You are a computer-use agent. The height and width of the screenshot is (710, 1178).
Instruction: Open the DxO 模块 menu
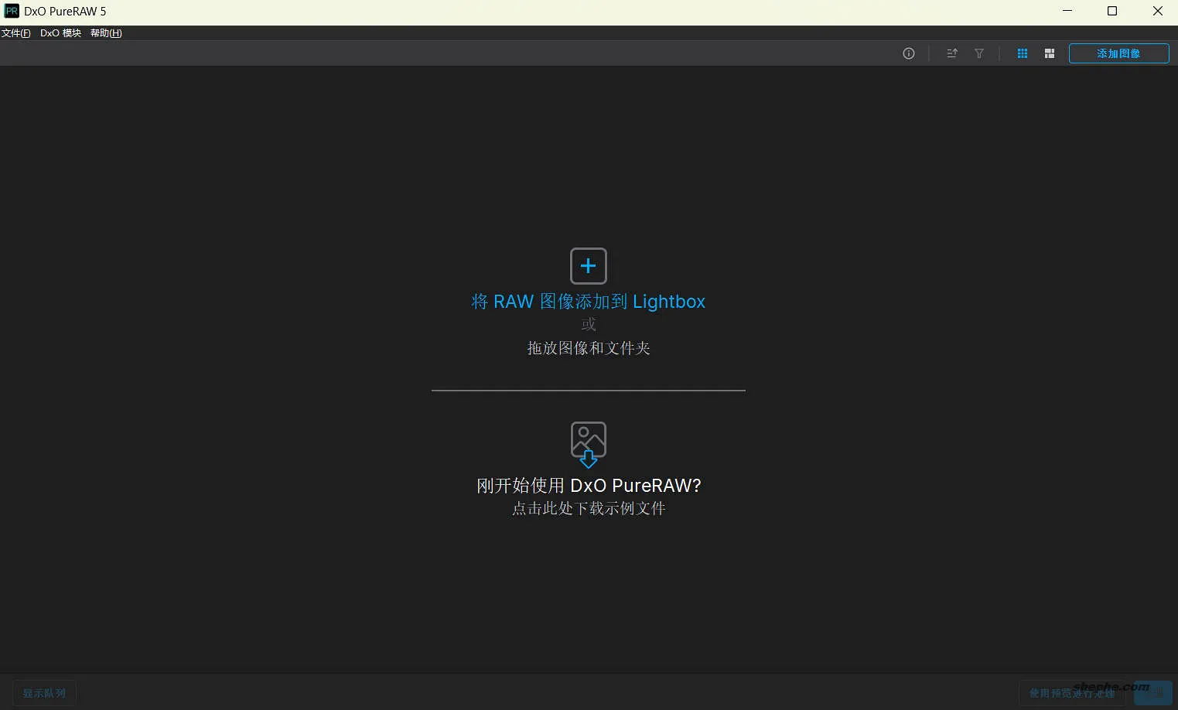pyautogui.click(x=60, y=33)
